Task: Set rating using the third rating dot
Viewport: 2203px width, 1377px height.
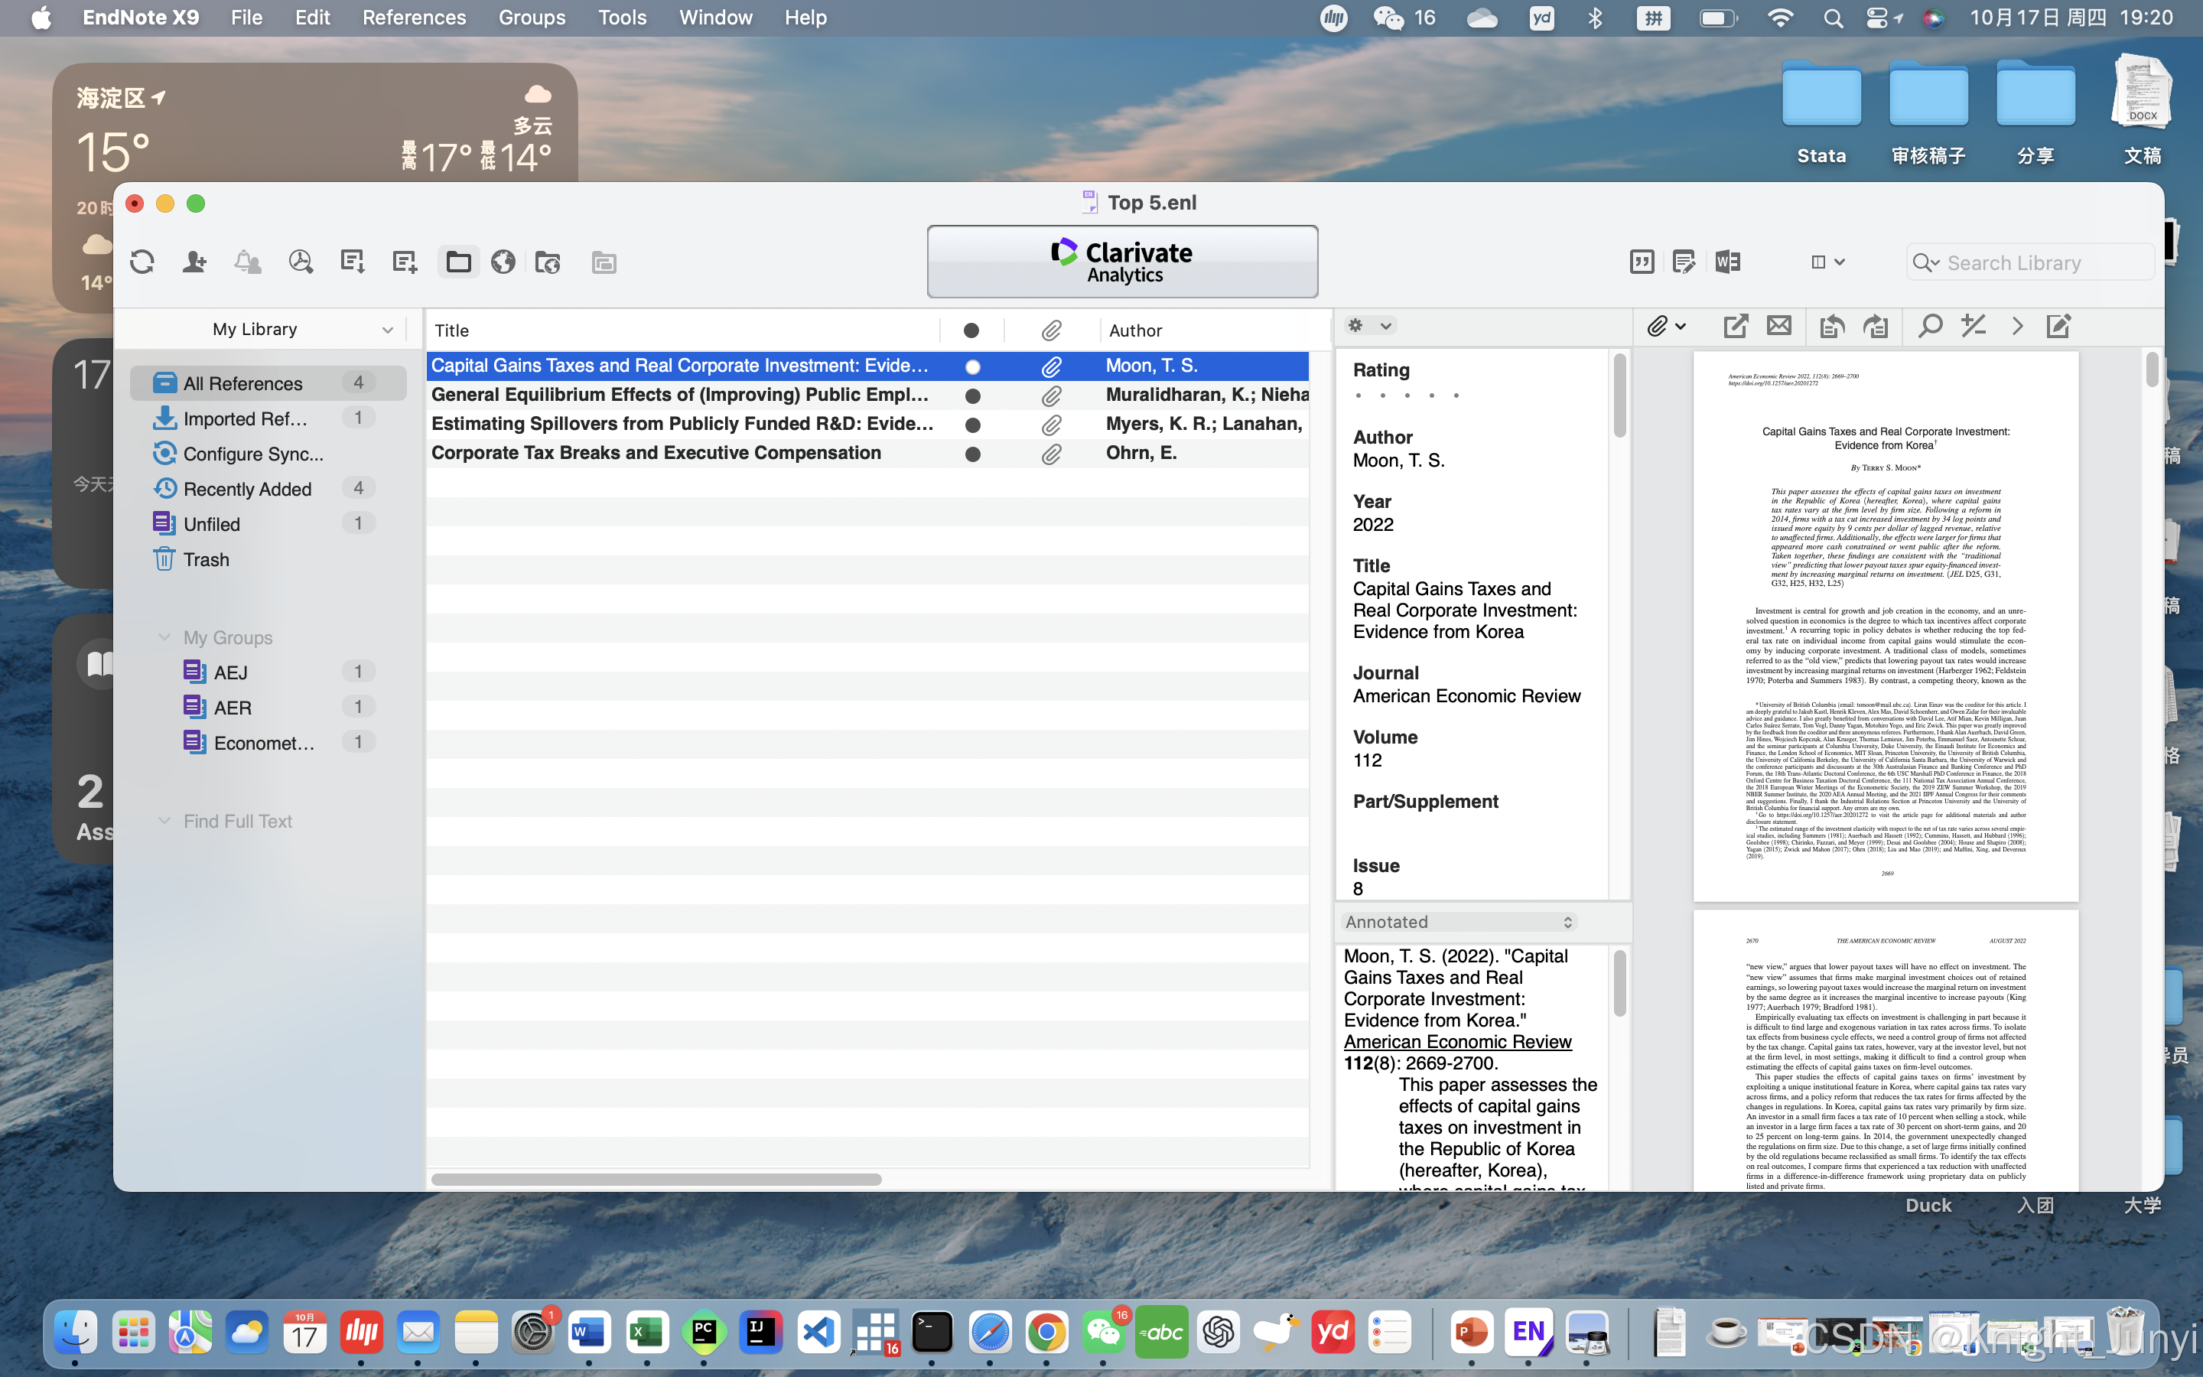Action: pyautogui.click(x=1407, y=396)
